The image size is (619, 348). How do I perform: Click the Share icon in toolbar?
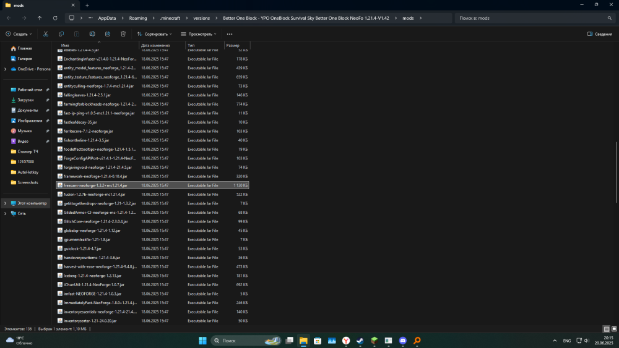pos(107,34)
